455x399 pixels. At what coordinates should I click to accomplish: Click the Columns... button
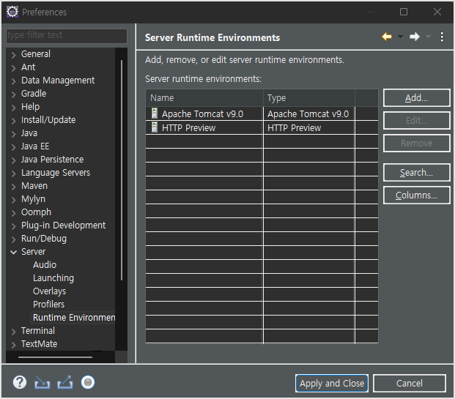pos(416,195)
